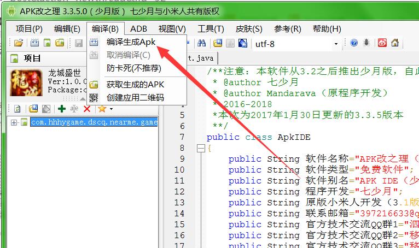The width and height of the screenshot is (419, 248).
Task: Click the rename icon in project toolbar
Action: (74, 109)
